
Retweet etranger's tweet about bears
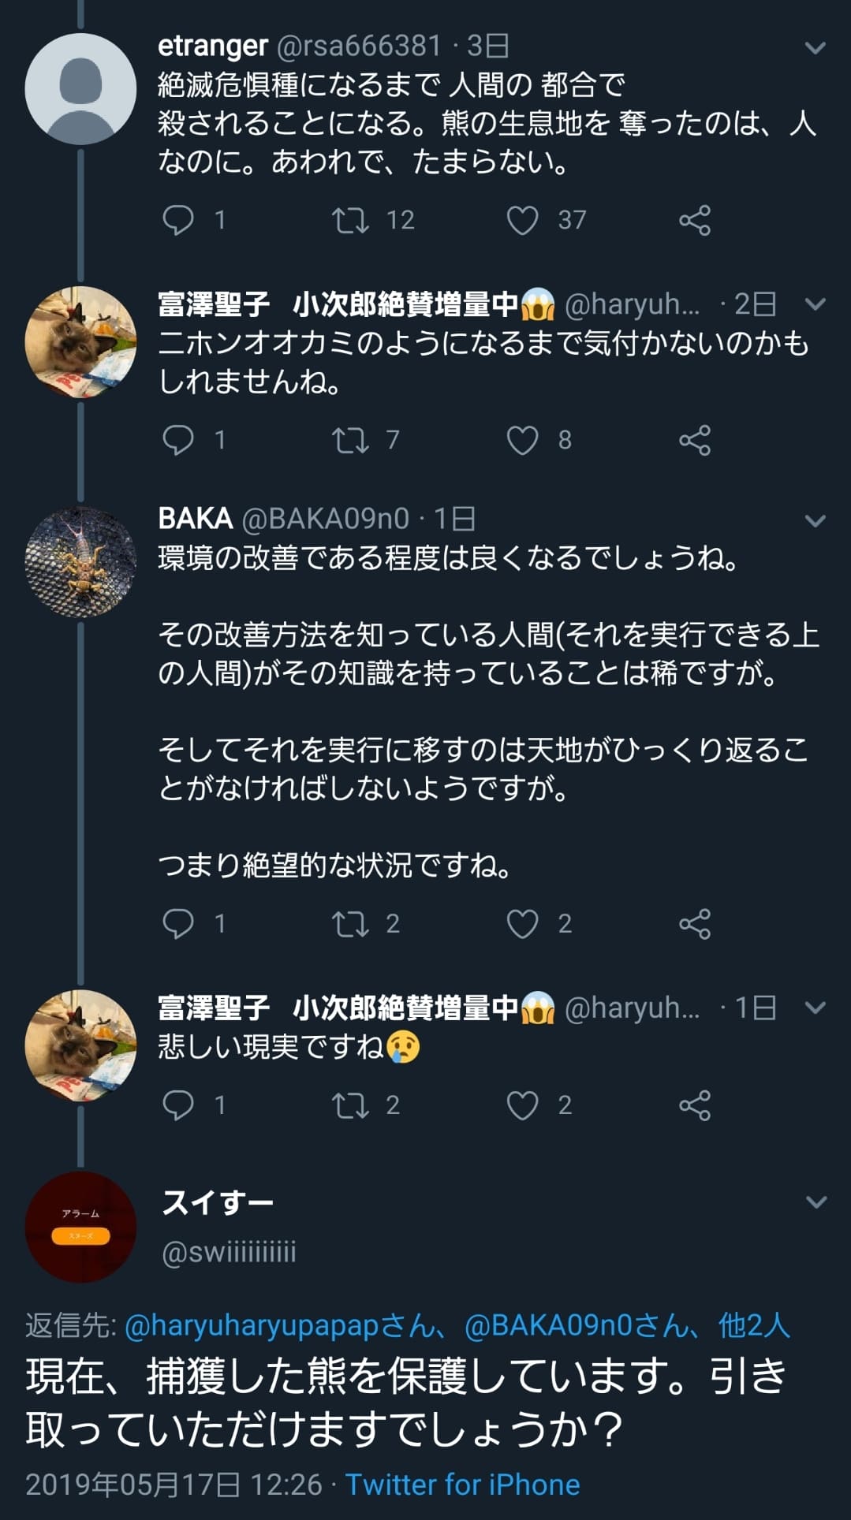tap(350, 220)
